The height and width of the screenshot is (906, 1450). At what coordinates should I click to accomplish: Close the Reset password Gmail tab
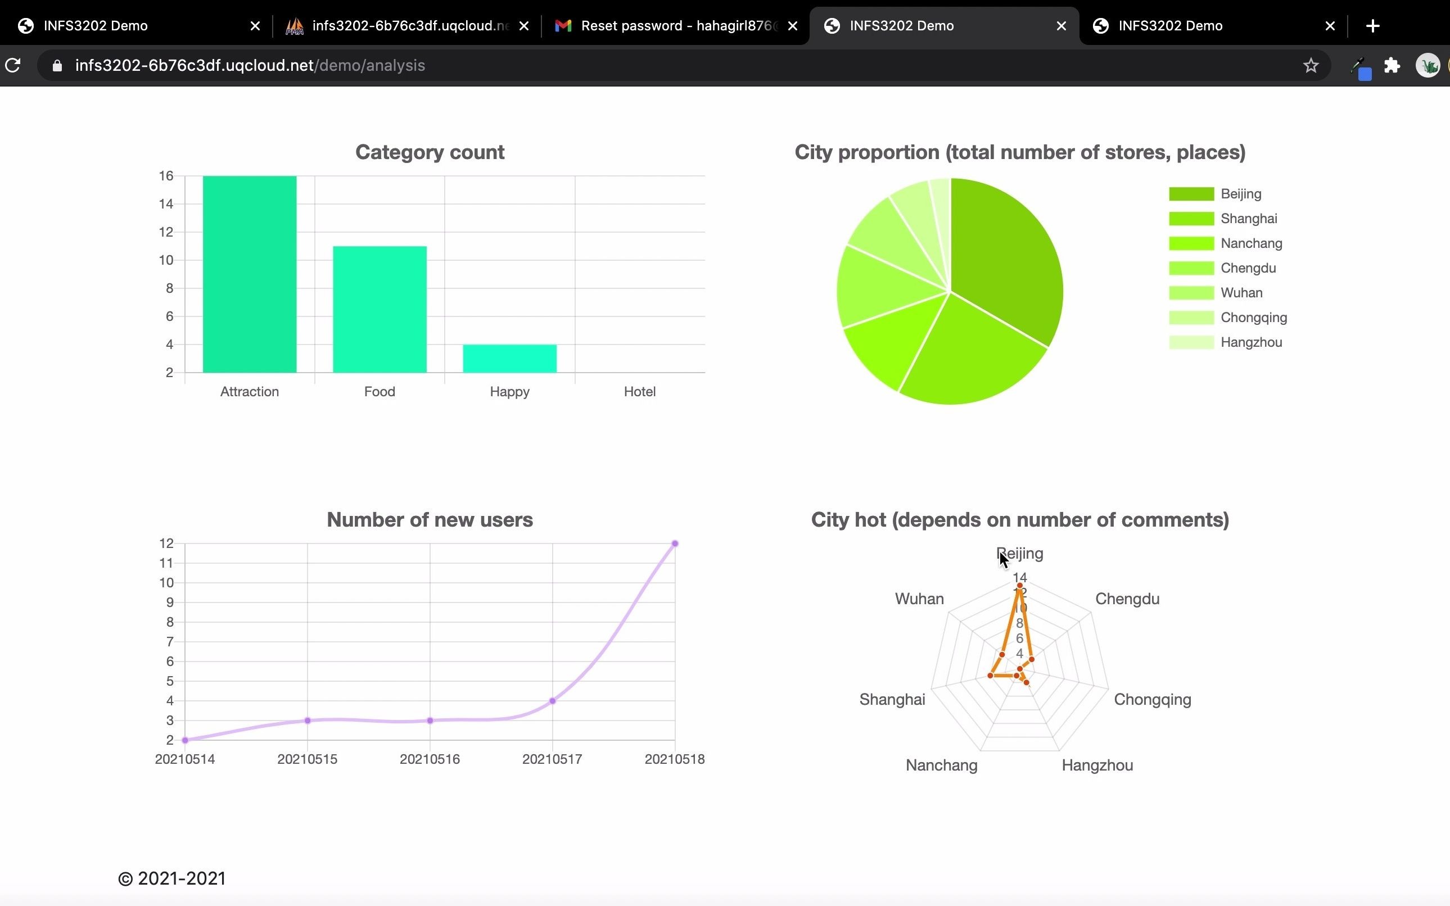[x=792, y=26]
